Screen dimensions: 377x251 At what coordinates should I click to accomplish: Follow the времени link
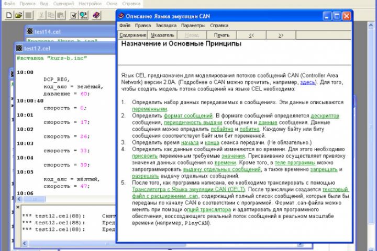(x=225, y=163)
